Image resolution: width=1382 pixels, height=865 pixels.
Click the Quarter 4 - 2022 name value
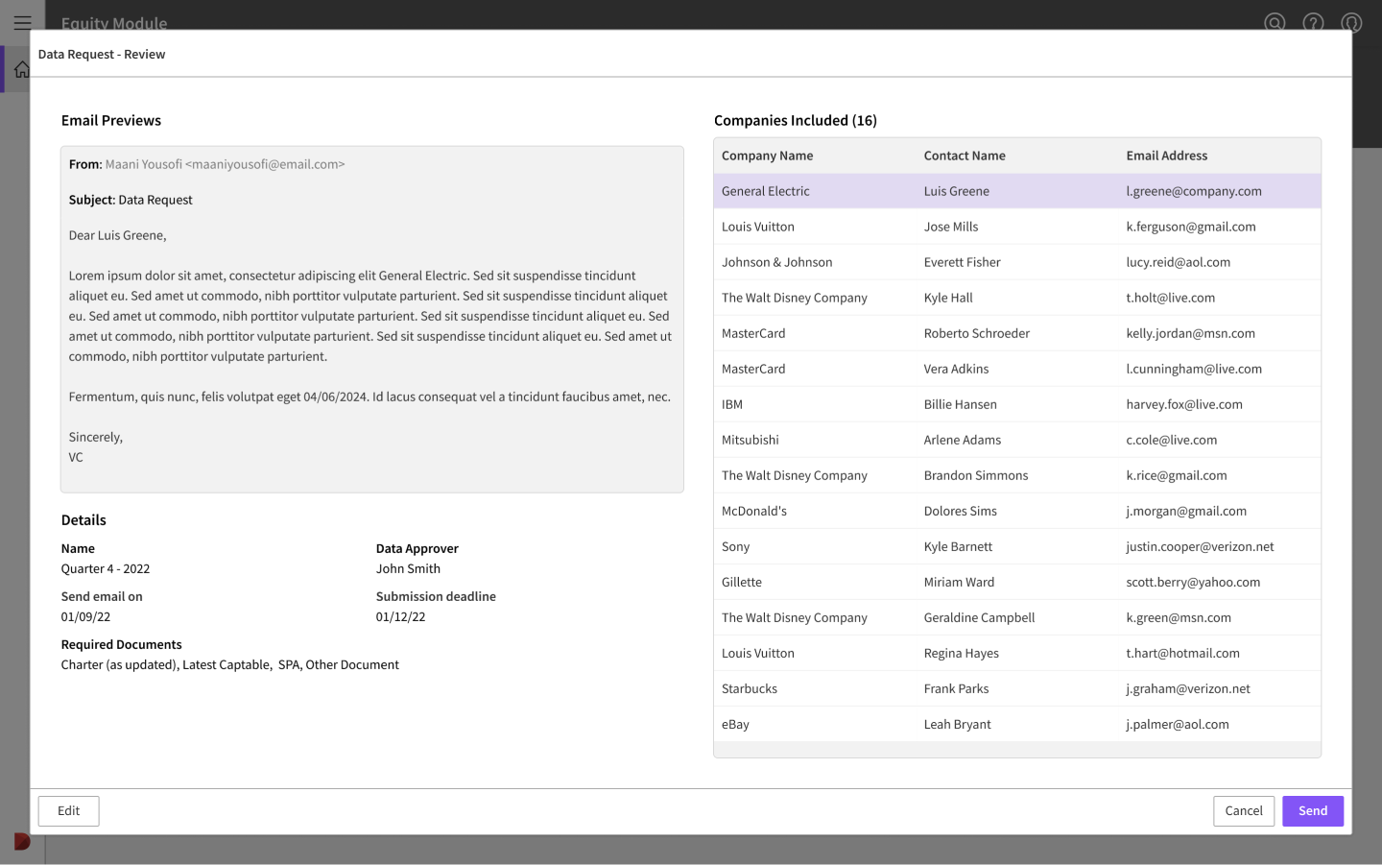[x=106, y=568]
